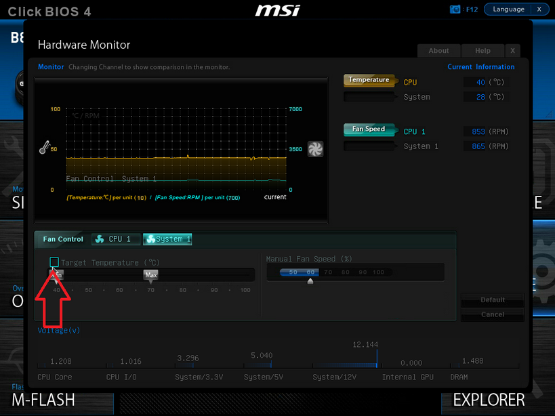Click the System 1 fan speed value 865
The width and height of the screenshot is (555, 416).
click(478, 146)
